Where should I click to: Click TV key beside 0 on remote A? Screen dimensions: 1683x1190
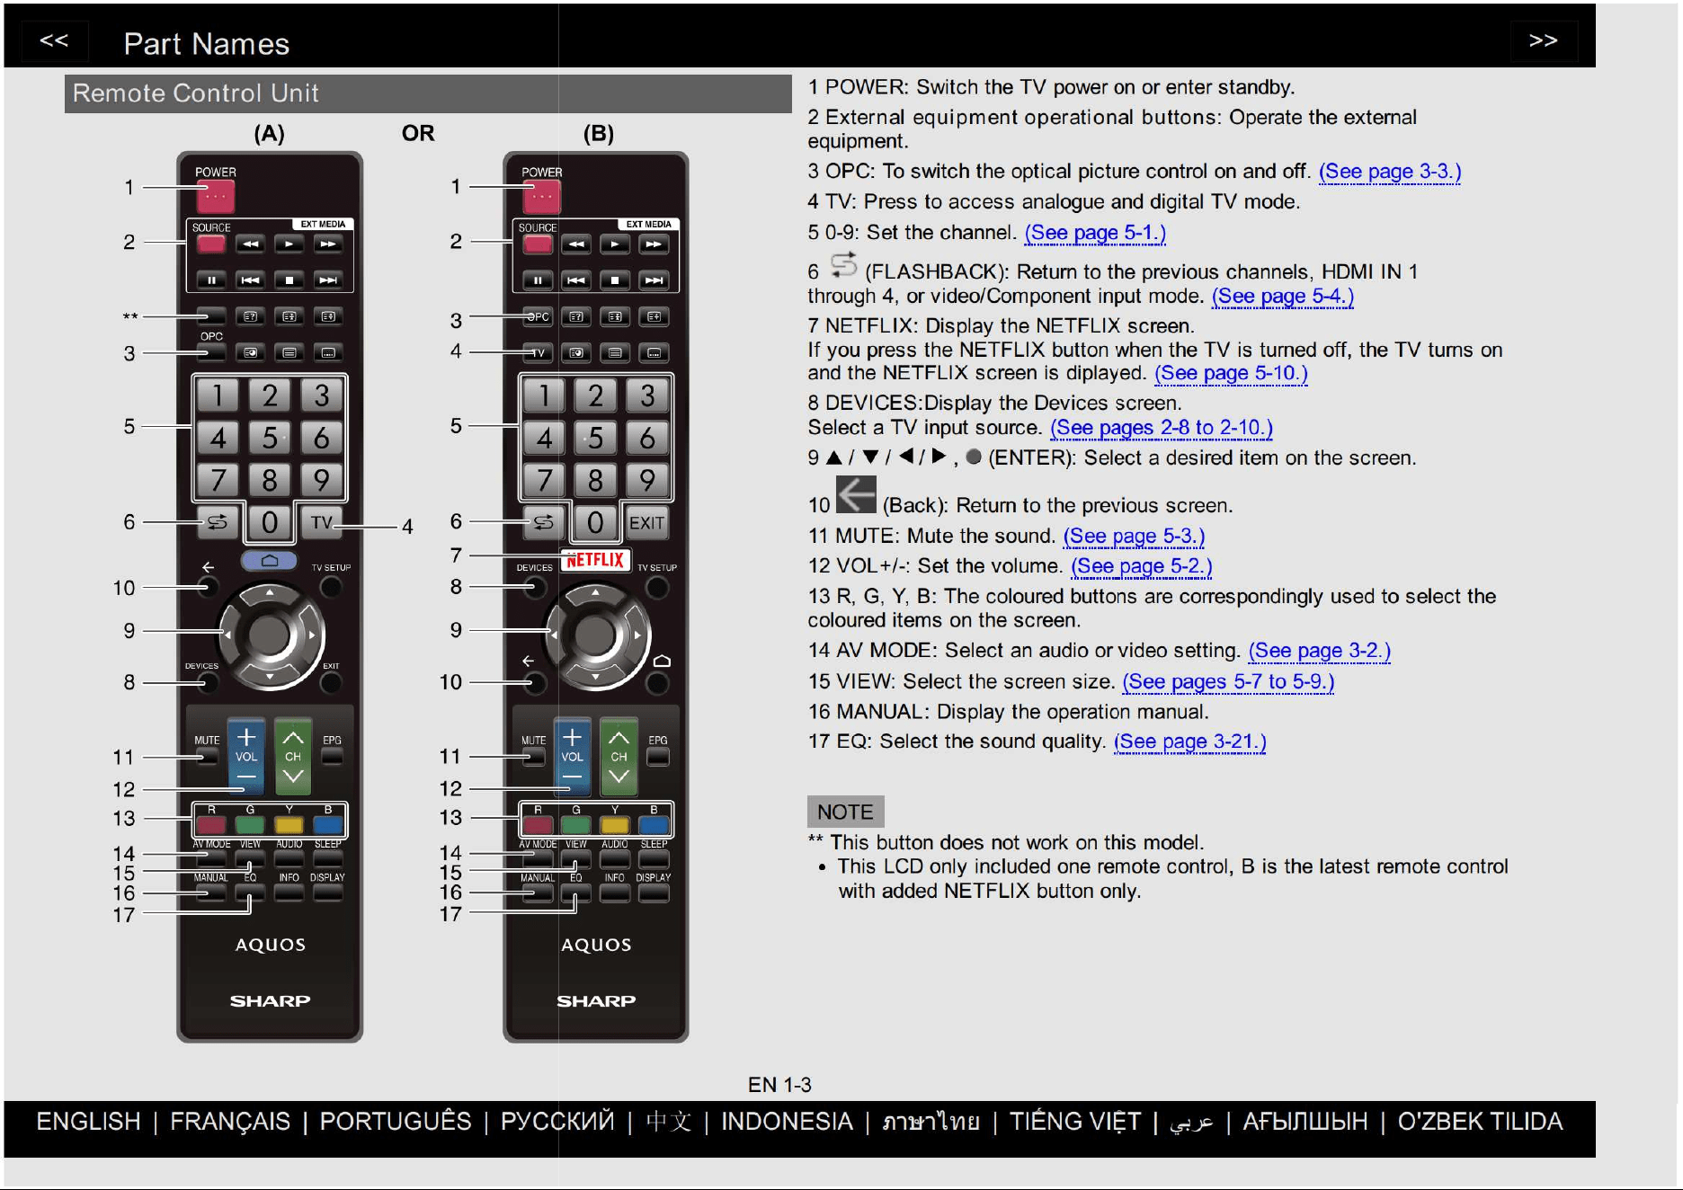click(x=322, y=522)
